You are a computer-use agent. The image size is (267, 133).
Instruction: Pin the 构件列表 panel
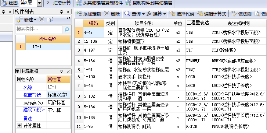tap(61, 12)
